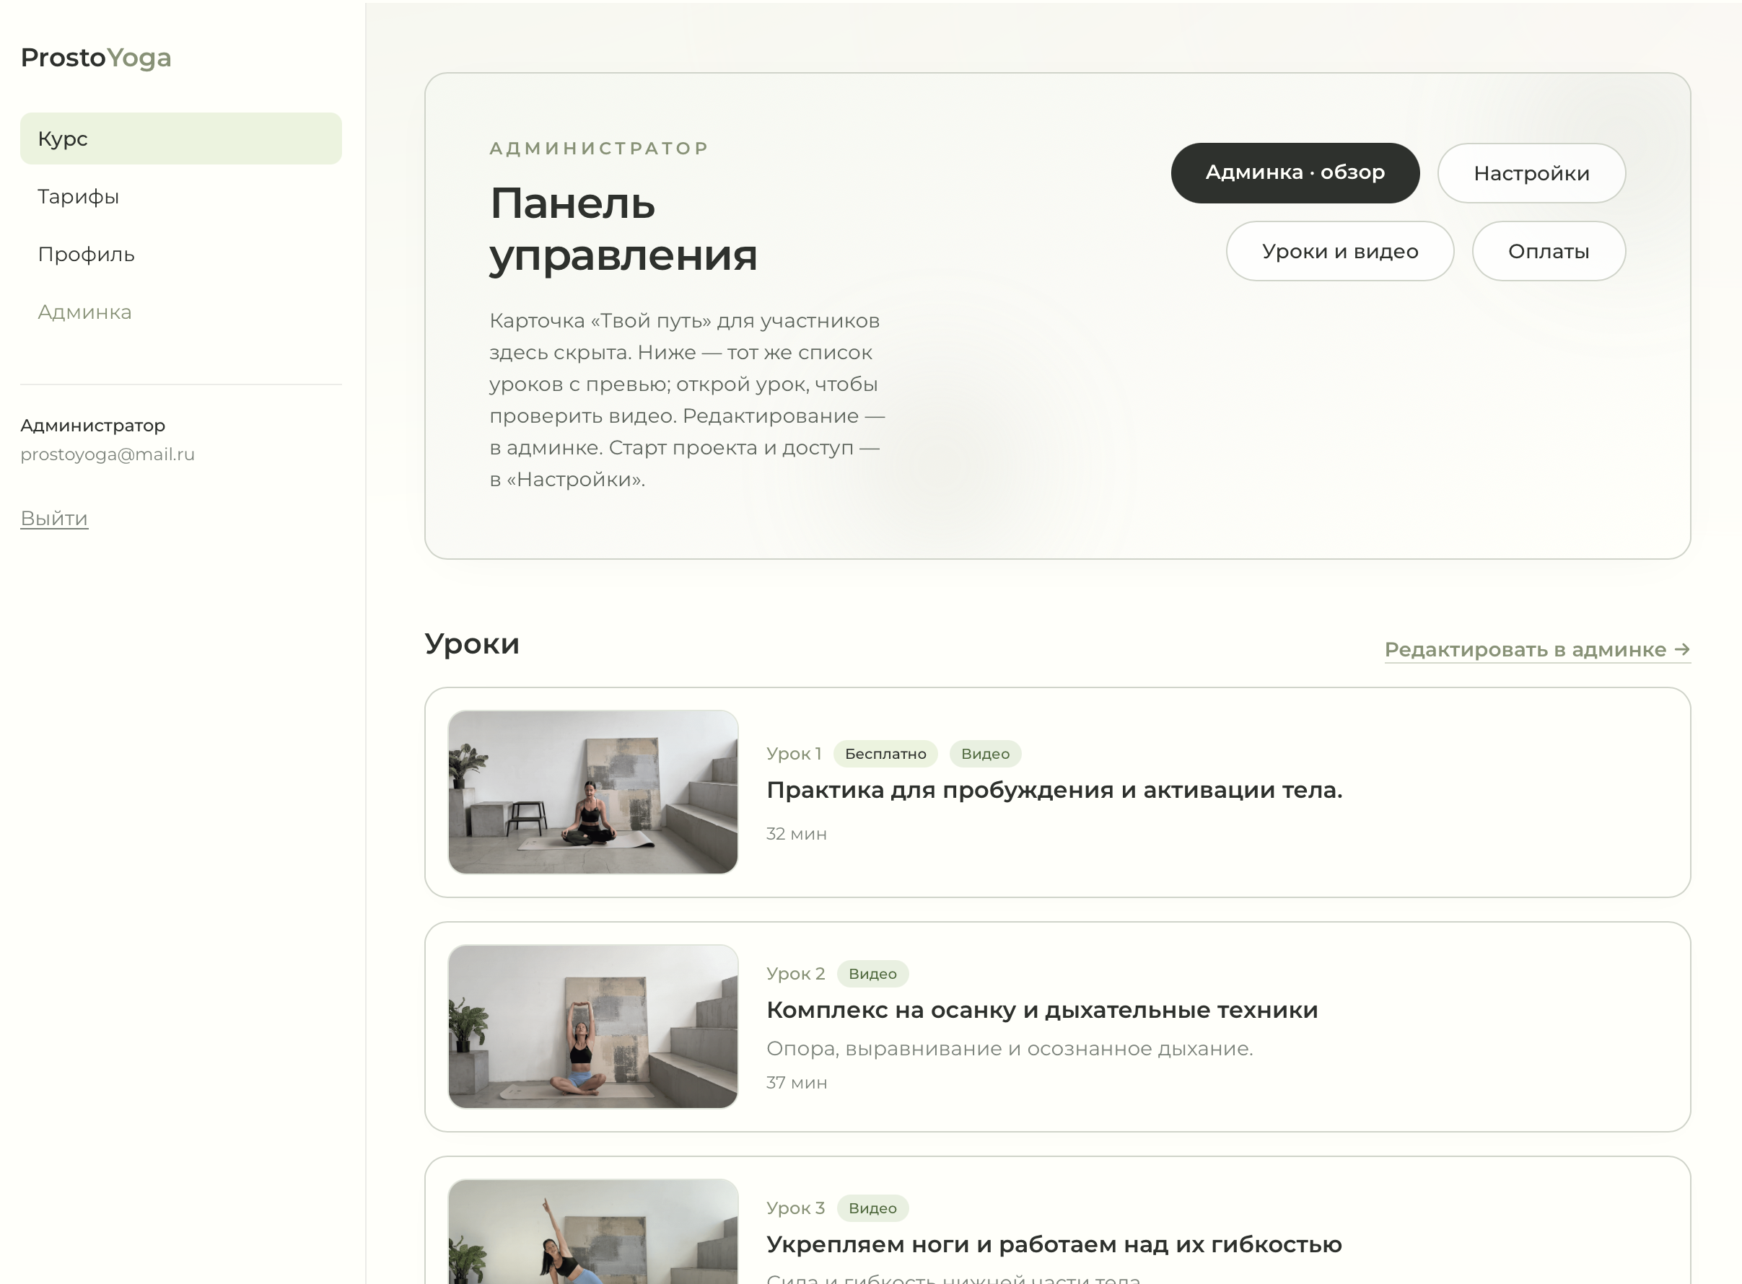
Task: Click the Урок 3 label
Action: (795, 1208)
